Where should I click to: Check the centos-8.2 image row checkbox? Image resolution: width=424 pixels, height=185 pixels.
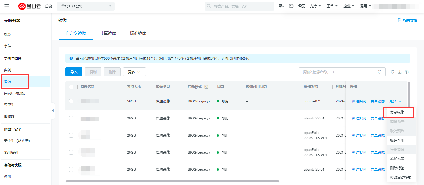tap(71, 101)
